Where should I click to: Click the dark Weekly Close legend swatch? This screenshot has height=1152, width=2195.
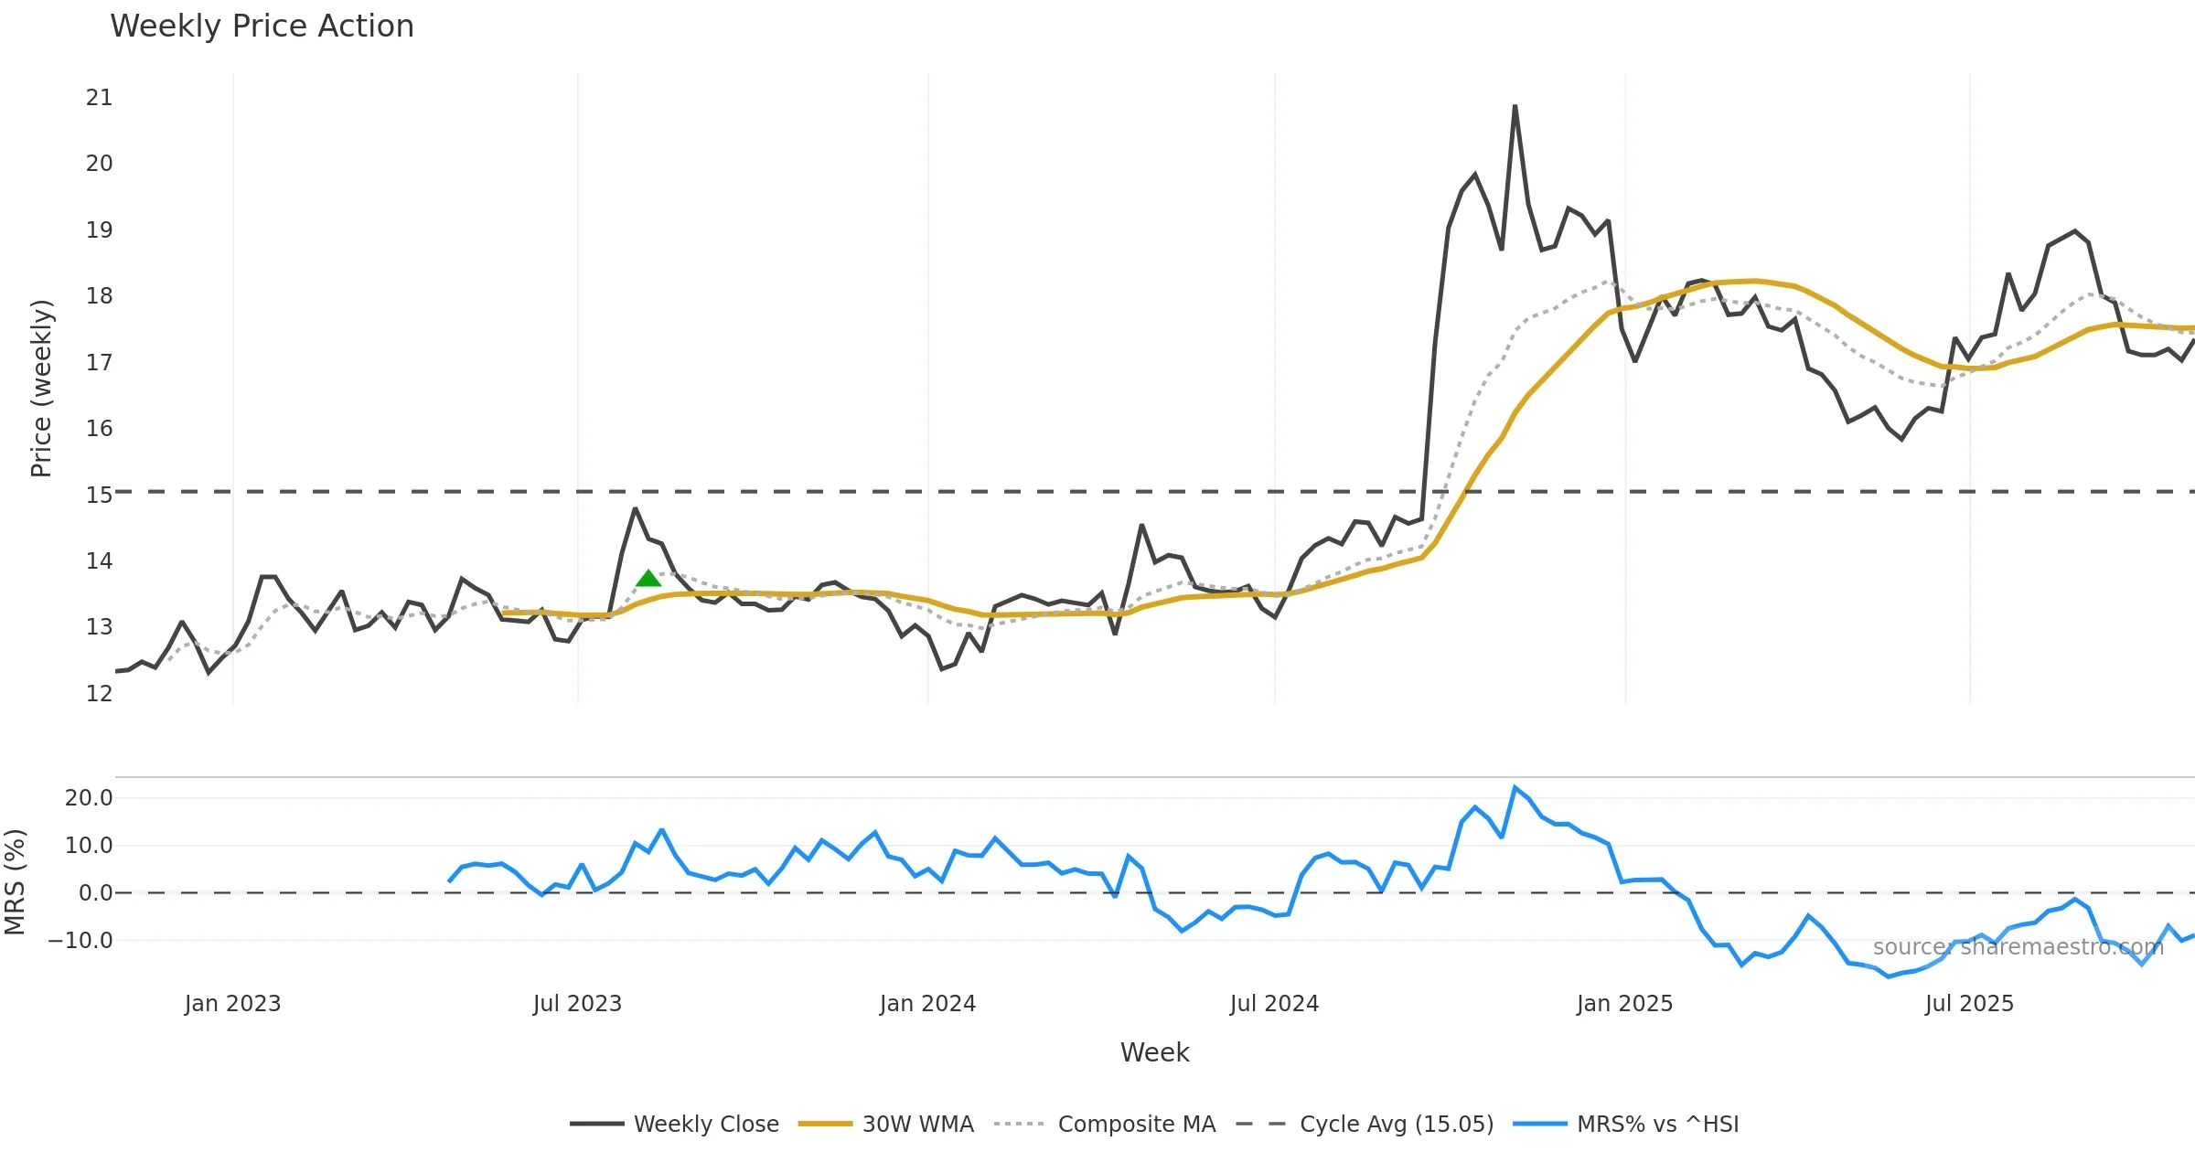597,1124
